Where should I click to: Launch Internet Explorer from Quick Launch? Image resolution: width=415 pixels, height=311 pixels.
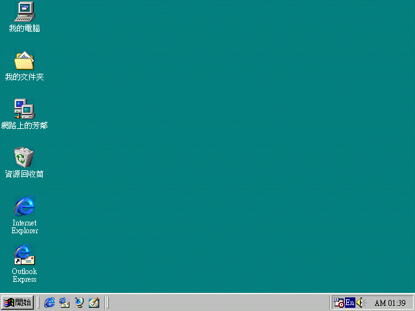coord(49,303)
